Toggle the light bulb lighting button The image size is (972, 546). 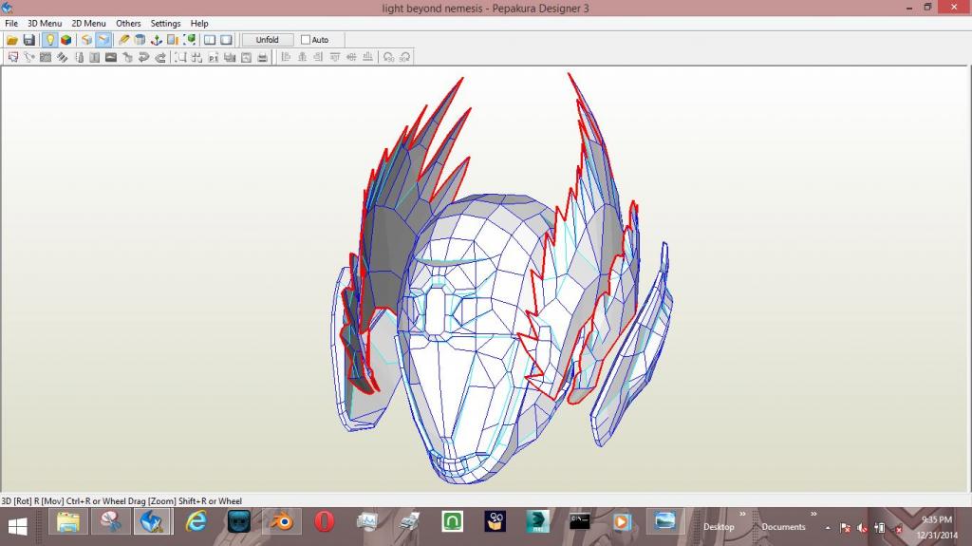click(x=49, y=40)
